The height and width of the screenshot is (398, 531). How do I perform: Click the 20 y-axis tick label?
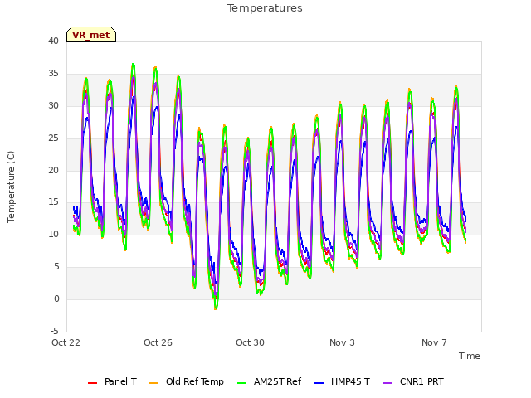53,170
